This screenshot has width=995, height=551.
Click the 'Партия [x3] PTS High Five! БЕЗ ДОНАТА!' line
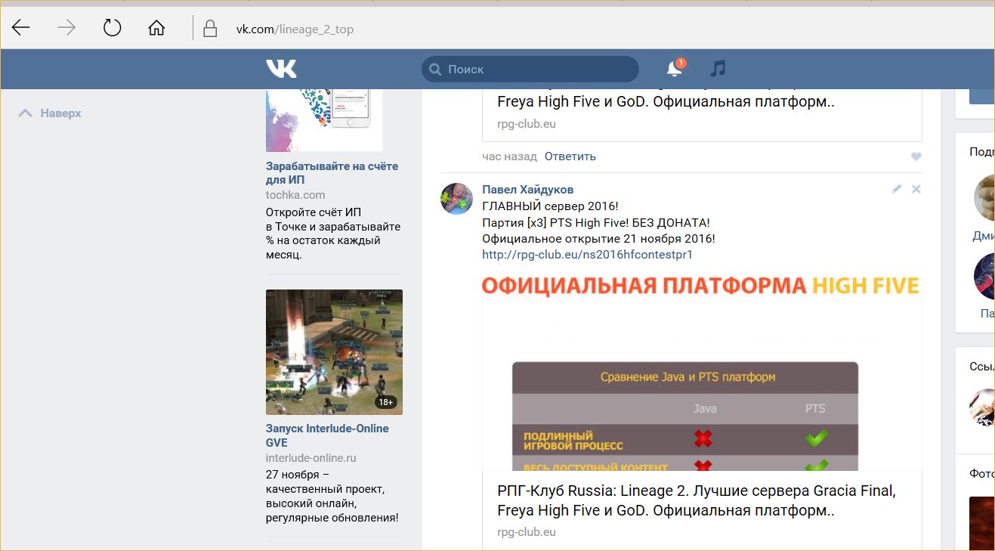(x=596, y=223)
